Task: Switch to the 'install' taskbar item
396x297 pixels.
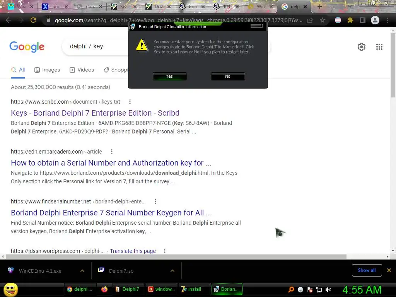Action: (194, 289)
